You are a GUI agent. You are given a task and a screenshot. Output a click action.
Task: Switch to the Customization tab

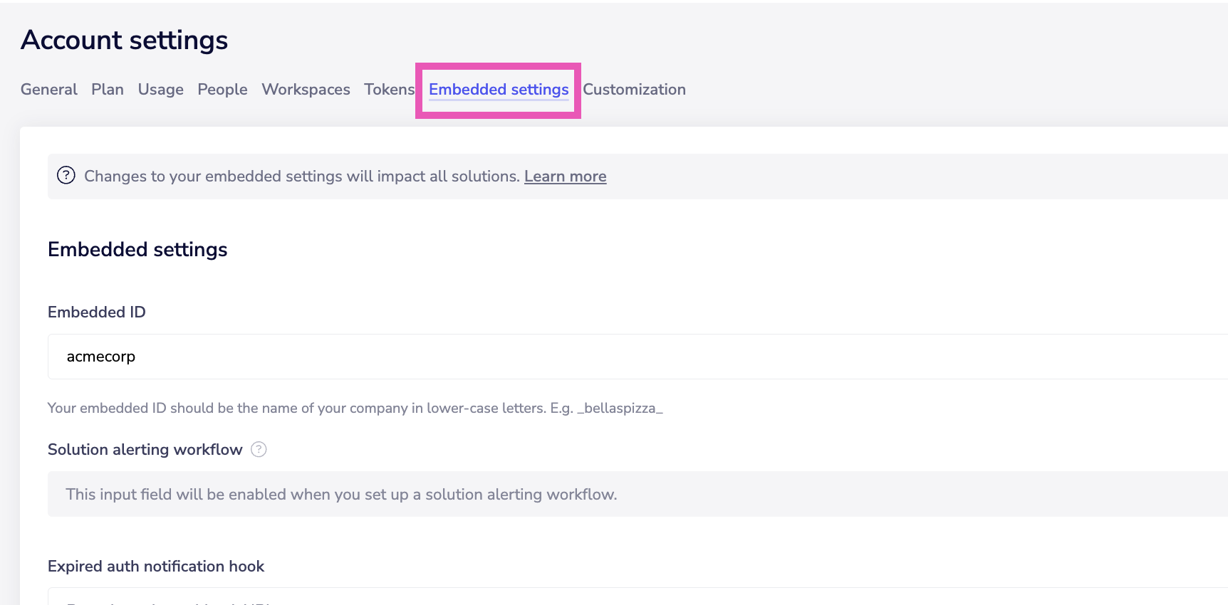(x=634, y=90)
